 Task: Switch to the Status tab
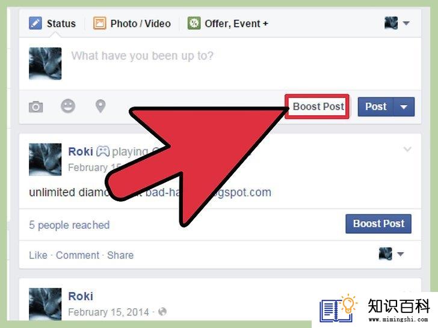(52, 23)
